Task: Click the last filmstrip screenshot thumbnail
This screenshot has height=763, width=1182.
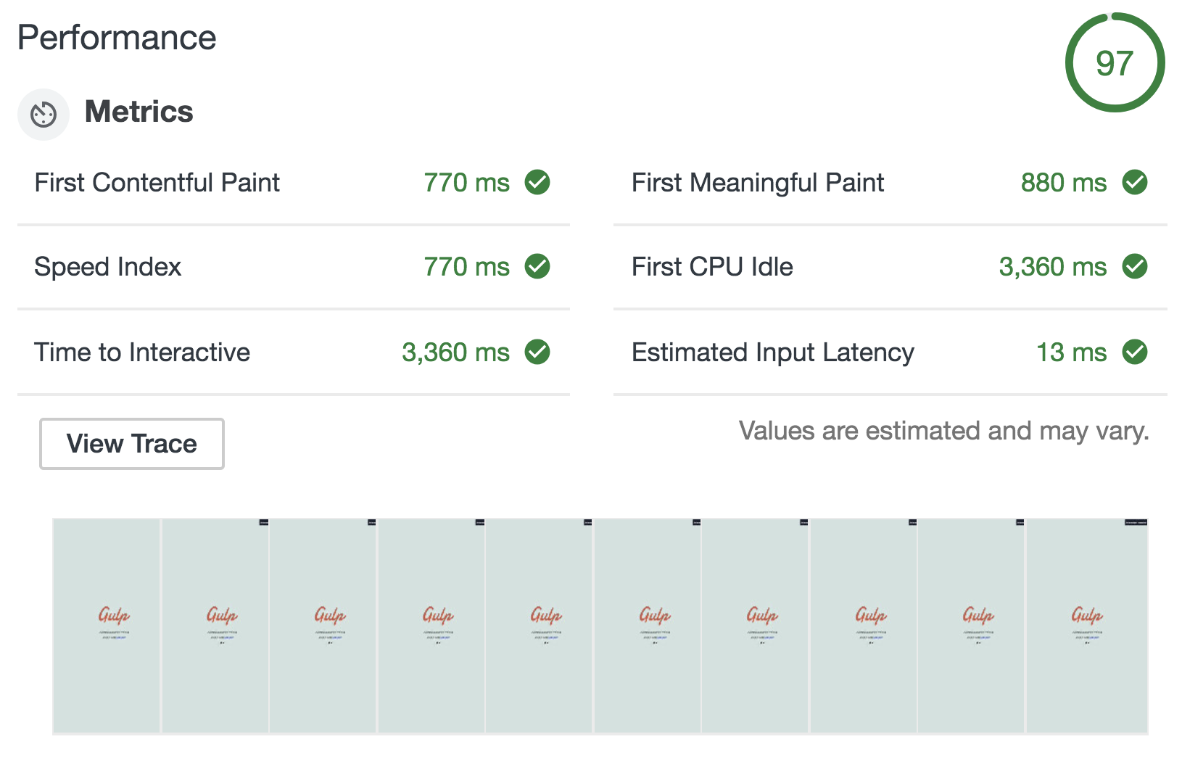Action: [x=1086, y=625]
